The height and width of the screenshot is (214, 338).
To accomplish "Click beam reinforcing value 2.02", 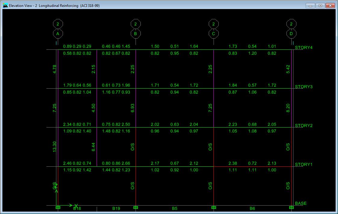I will coord(155,124).
